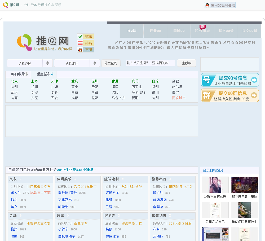Open the 房屋住宅 category link
Viewport: 265px width, 241px height.
pyautogui.click(x=112, y=236)
